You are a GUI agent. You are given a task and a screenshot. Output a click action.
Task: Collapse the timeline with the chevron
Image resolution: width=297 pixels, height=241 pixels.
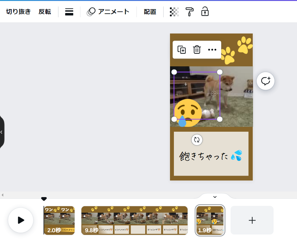215,197
